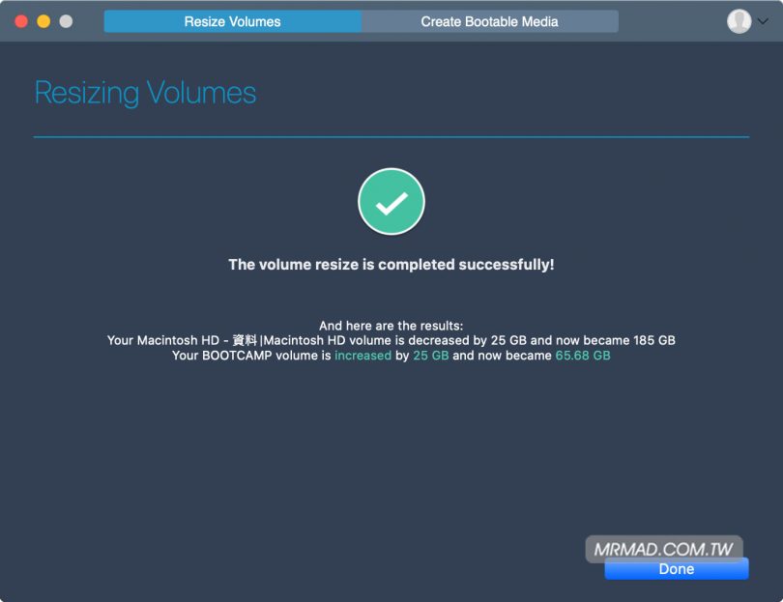Click the green 25 GB value
The image size is (783, 602).
430,356
